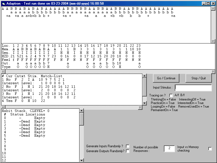Viewport: 217px width, 163px height.
Task: Click 'ThinkingOn = False' status text
Action: click(163, 99)
